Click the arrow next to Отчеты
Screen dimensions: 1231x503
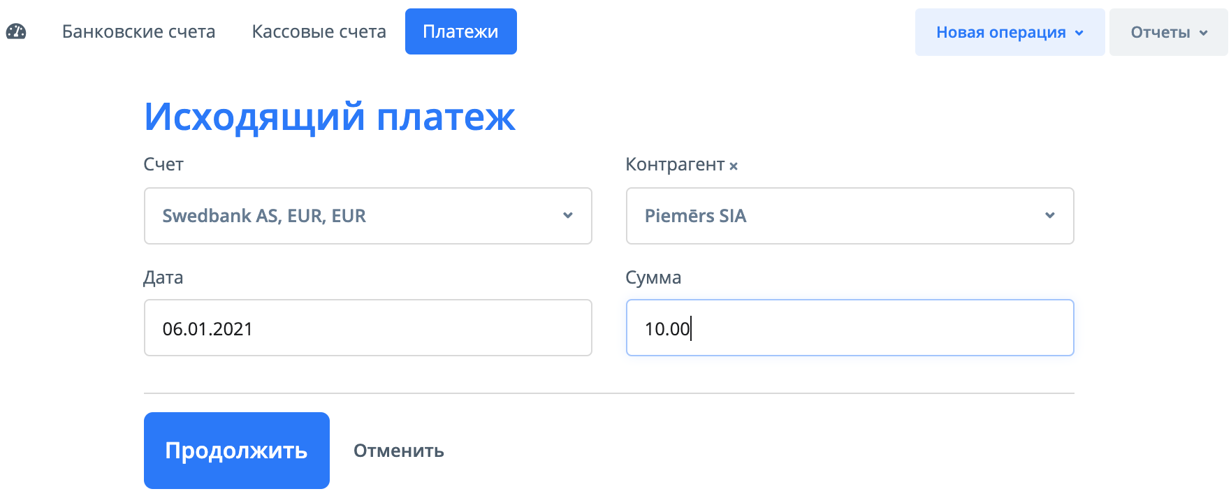(1203, 33)
